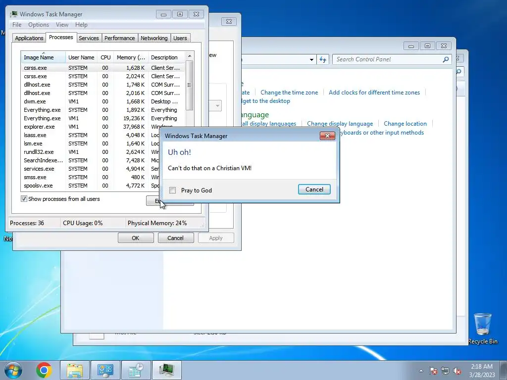Open the View menu in Task Manager

point(62,25)
